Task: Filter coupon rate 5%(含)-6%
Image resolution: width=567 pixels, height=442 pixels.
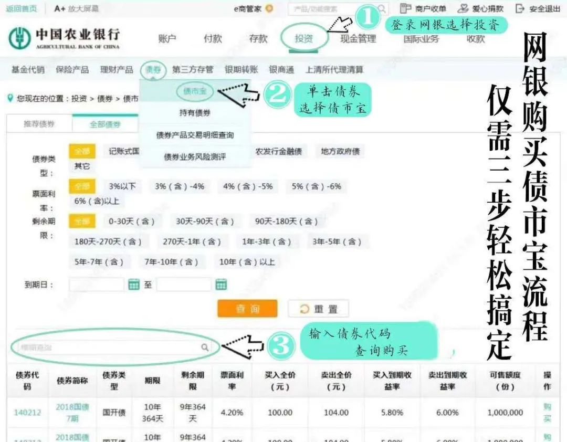Action: (x=317, y=186)
